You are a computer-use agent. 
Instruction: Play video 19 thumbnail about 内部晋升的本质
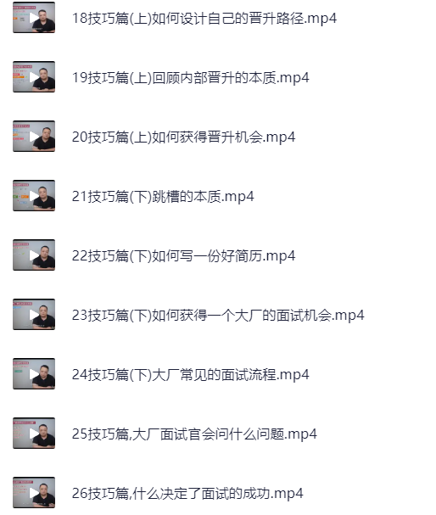tap(34, 77)
